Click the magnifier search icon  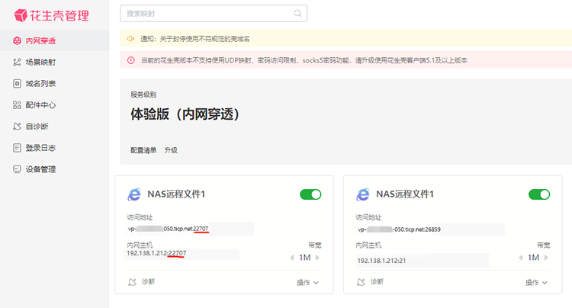click(297, 14)
